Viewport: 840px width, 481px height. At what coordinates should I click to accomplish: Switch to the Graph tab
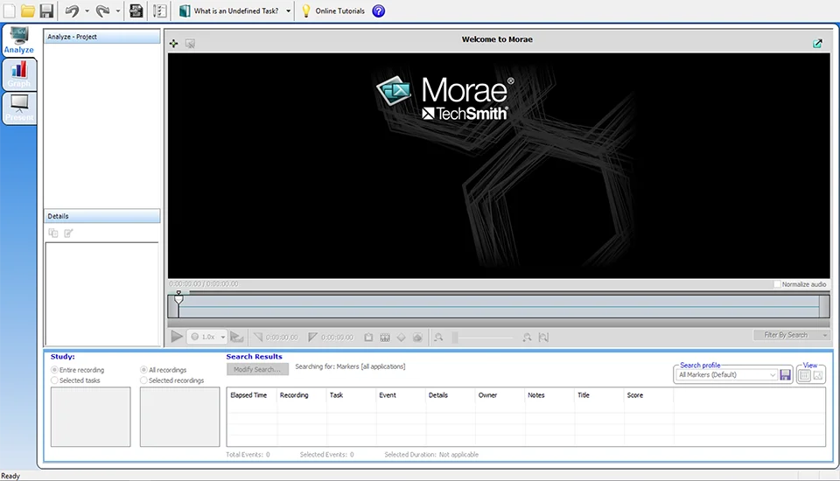click(x=18, y=75)
